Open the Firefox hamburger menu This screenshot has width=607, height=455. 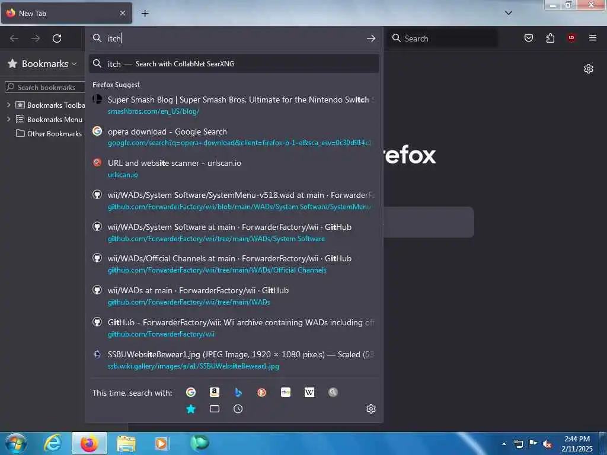tap(593, 37)
